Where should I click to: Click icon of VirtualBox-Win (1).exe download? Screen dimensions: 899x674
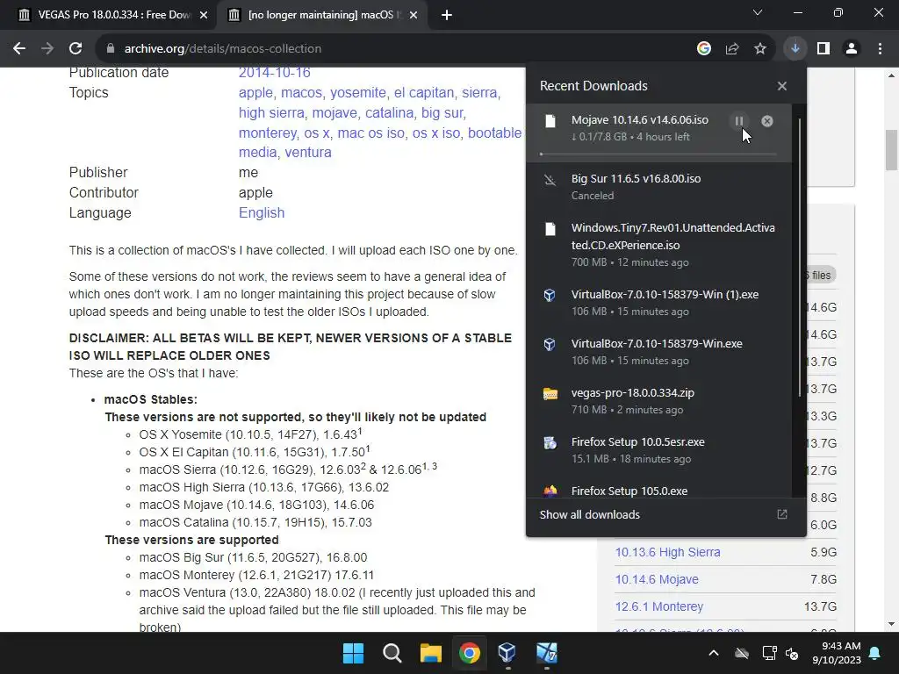click(550, 295)
